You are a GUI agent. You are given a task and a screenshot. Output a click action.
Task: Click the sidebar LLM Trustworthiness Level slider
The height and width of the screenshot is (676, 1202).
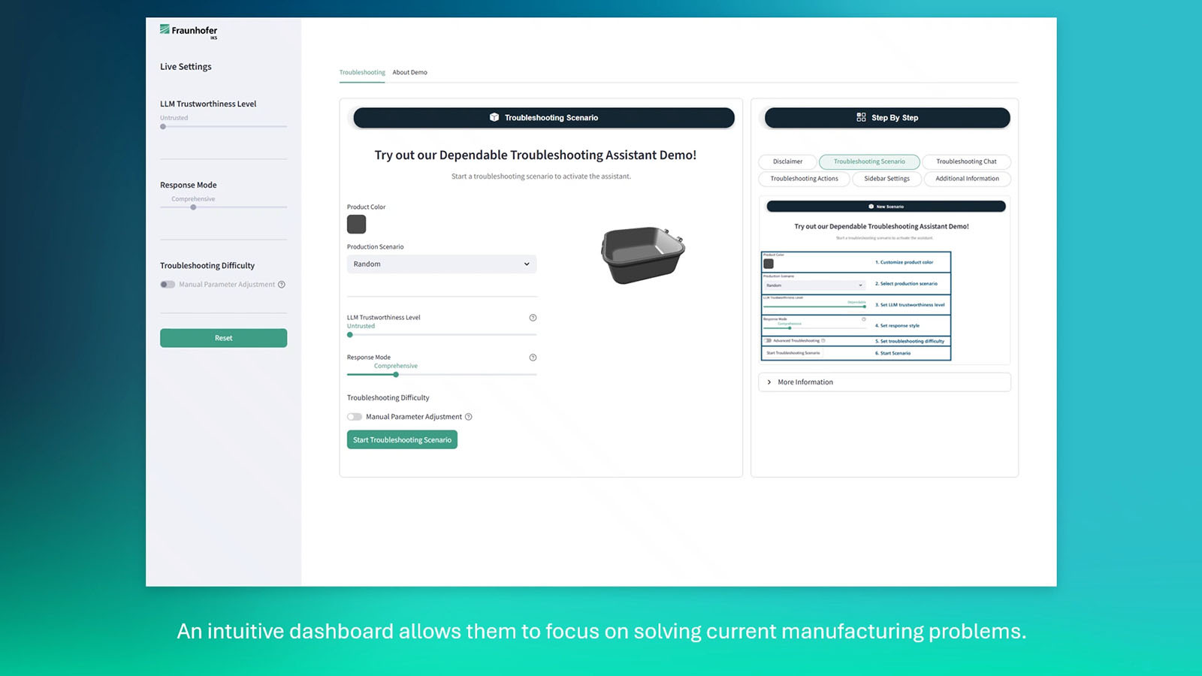pyautogui.click(x=223, y=127)
